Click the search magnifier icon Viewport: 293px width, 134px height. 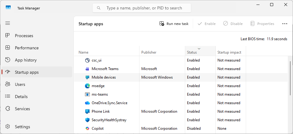point(99,8)
